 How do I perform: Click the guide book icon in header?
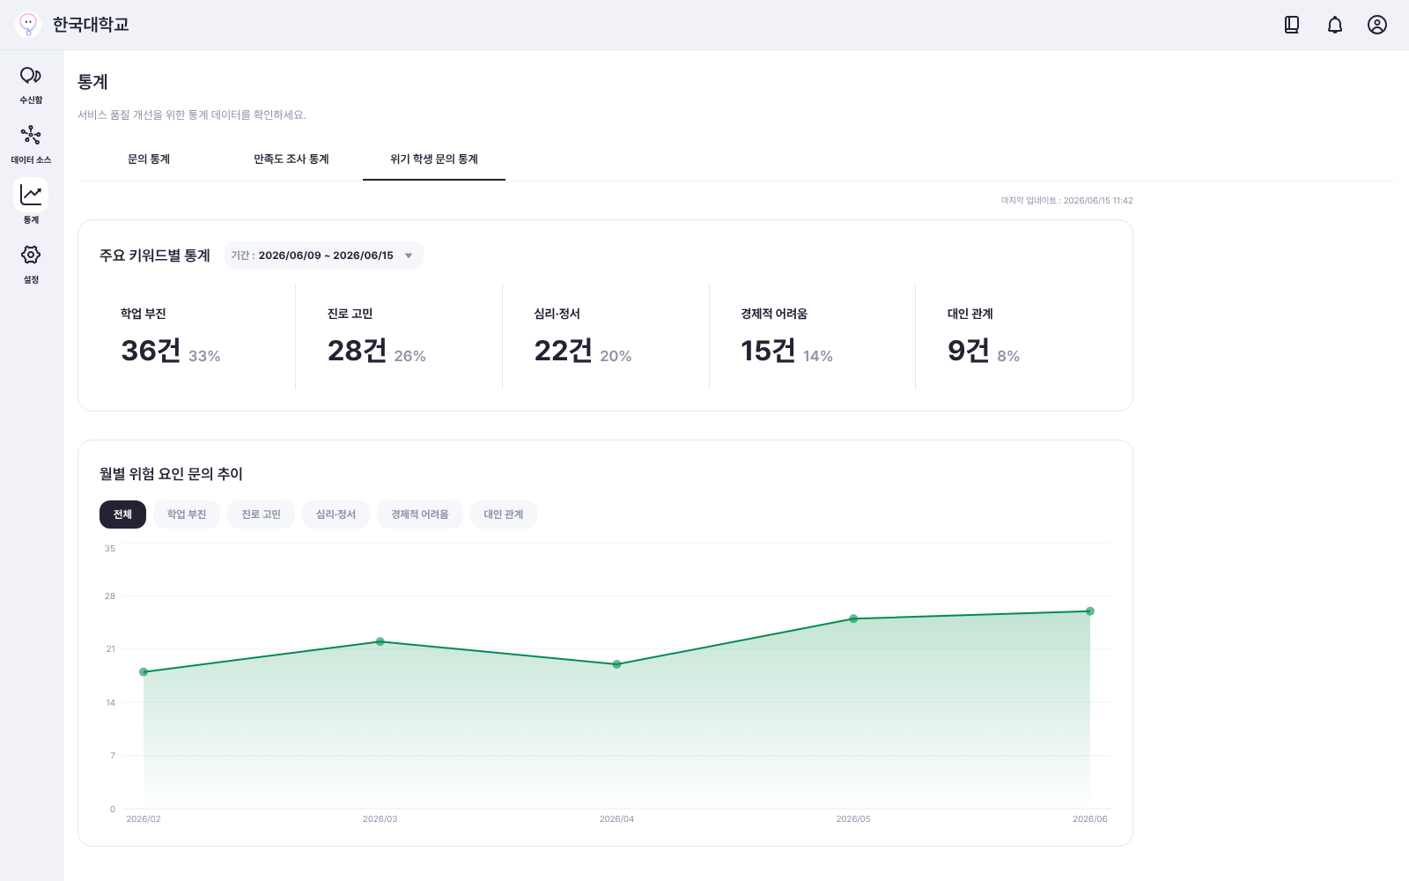coord(1292,25)
